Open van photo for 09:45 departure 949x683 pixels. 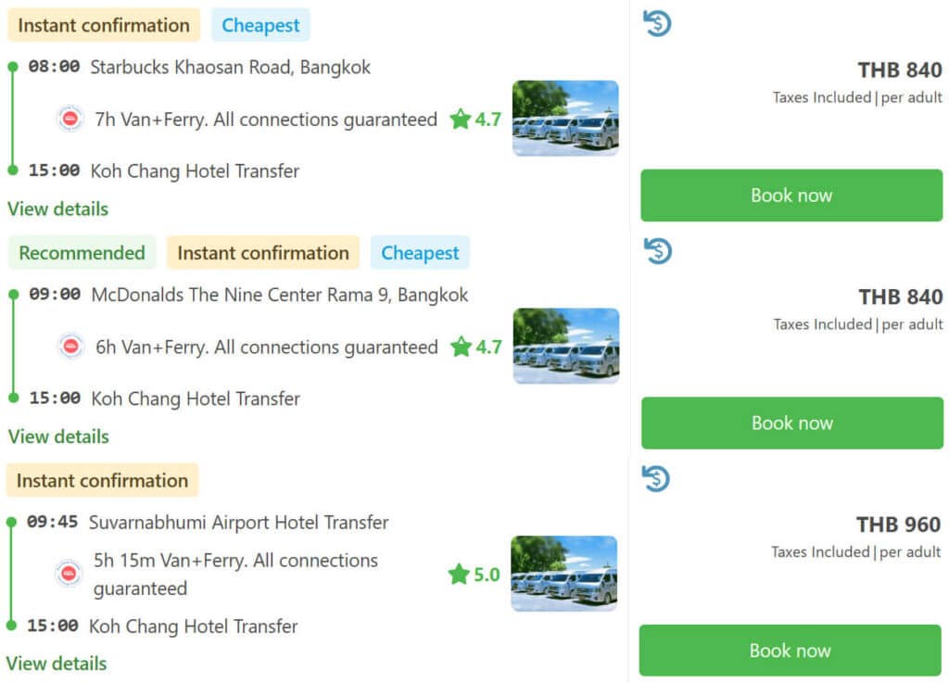(564, 574)
